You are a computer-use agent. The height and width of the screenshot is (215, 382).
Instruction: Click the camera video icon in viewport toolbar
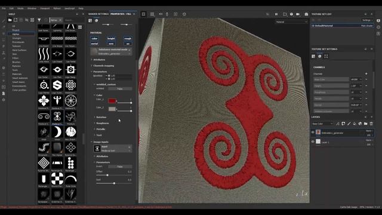pyautogui.click(x=298, y=14)
